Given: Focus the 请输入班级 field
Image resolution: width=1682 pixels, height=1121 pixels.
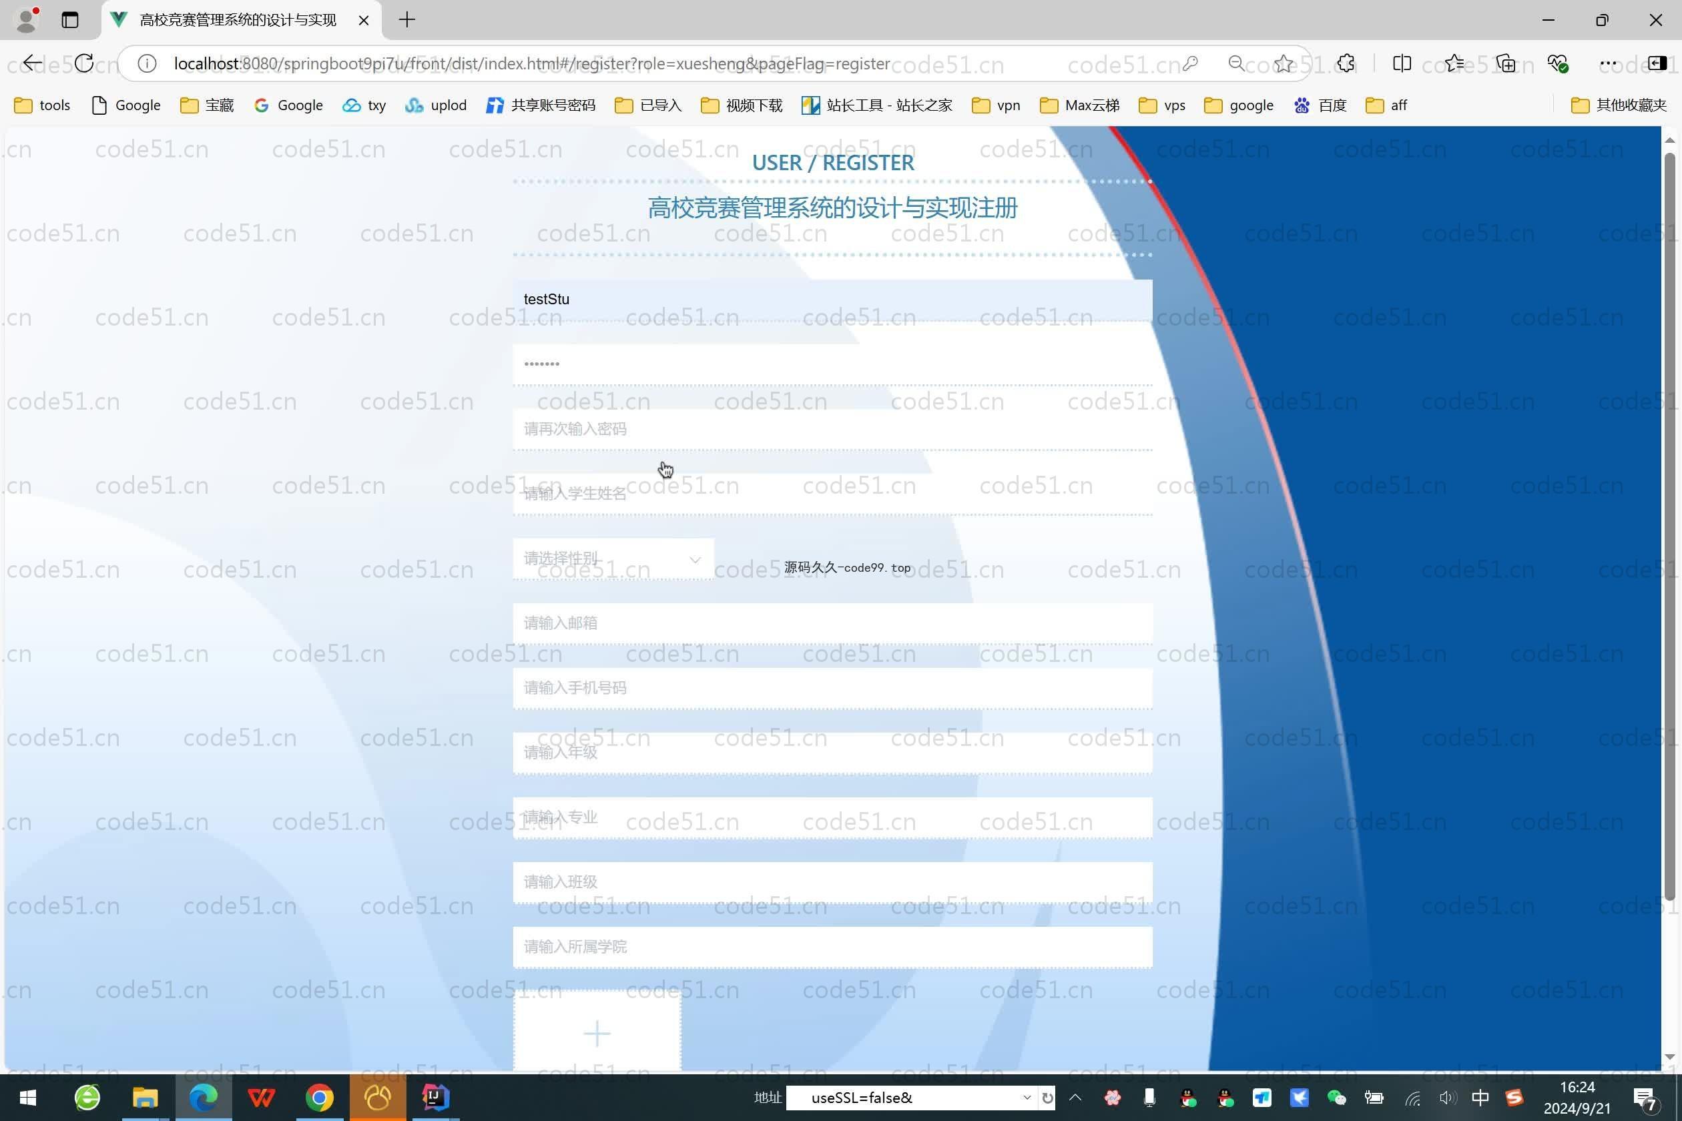Looking at the screenshot, I should (832, 882).
